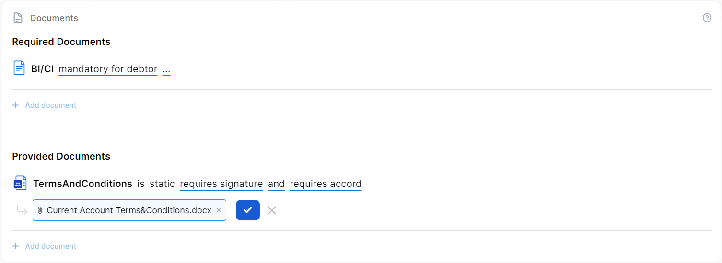722x263 pixels.
Task: Open the 'mandatory for debtor' option
Action: 108,69
